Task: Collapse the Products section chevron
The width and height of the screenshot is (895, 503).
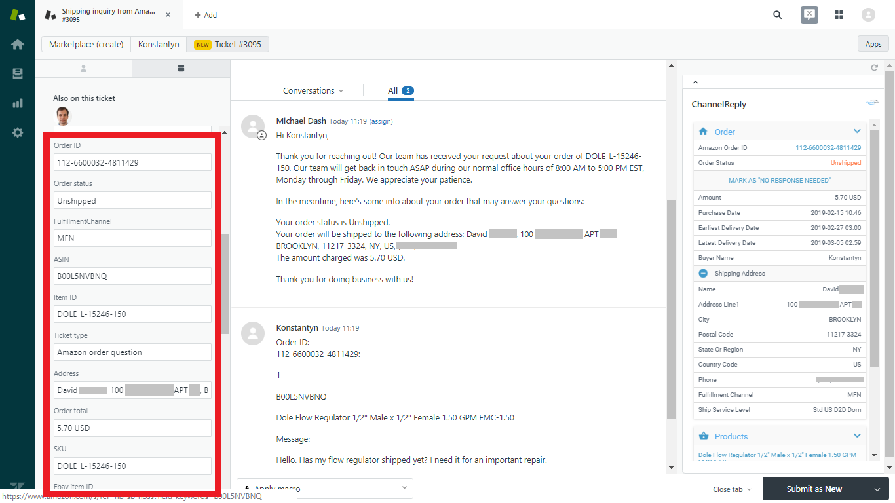Action: tap(856, 436)
